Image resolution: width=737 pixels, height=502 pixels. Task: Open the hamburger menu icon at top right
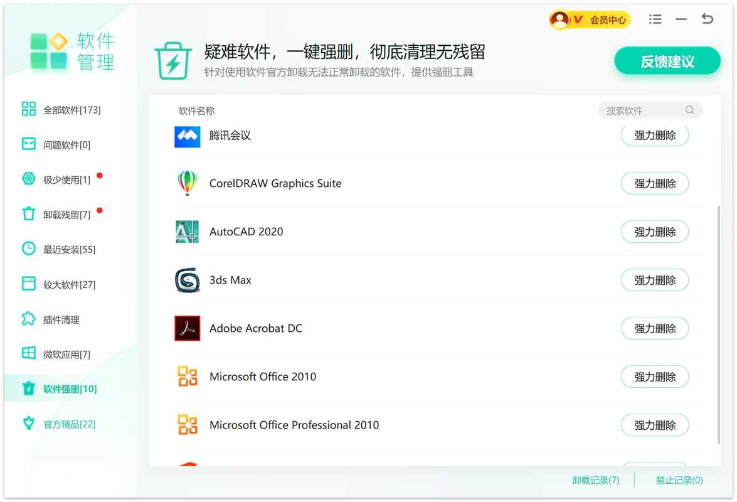(655, 19)
